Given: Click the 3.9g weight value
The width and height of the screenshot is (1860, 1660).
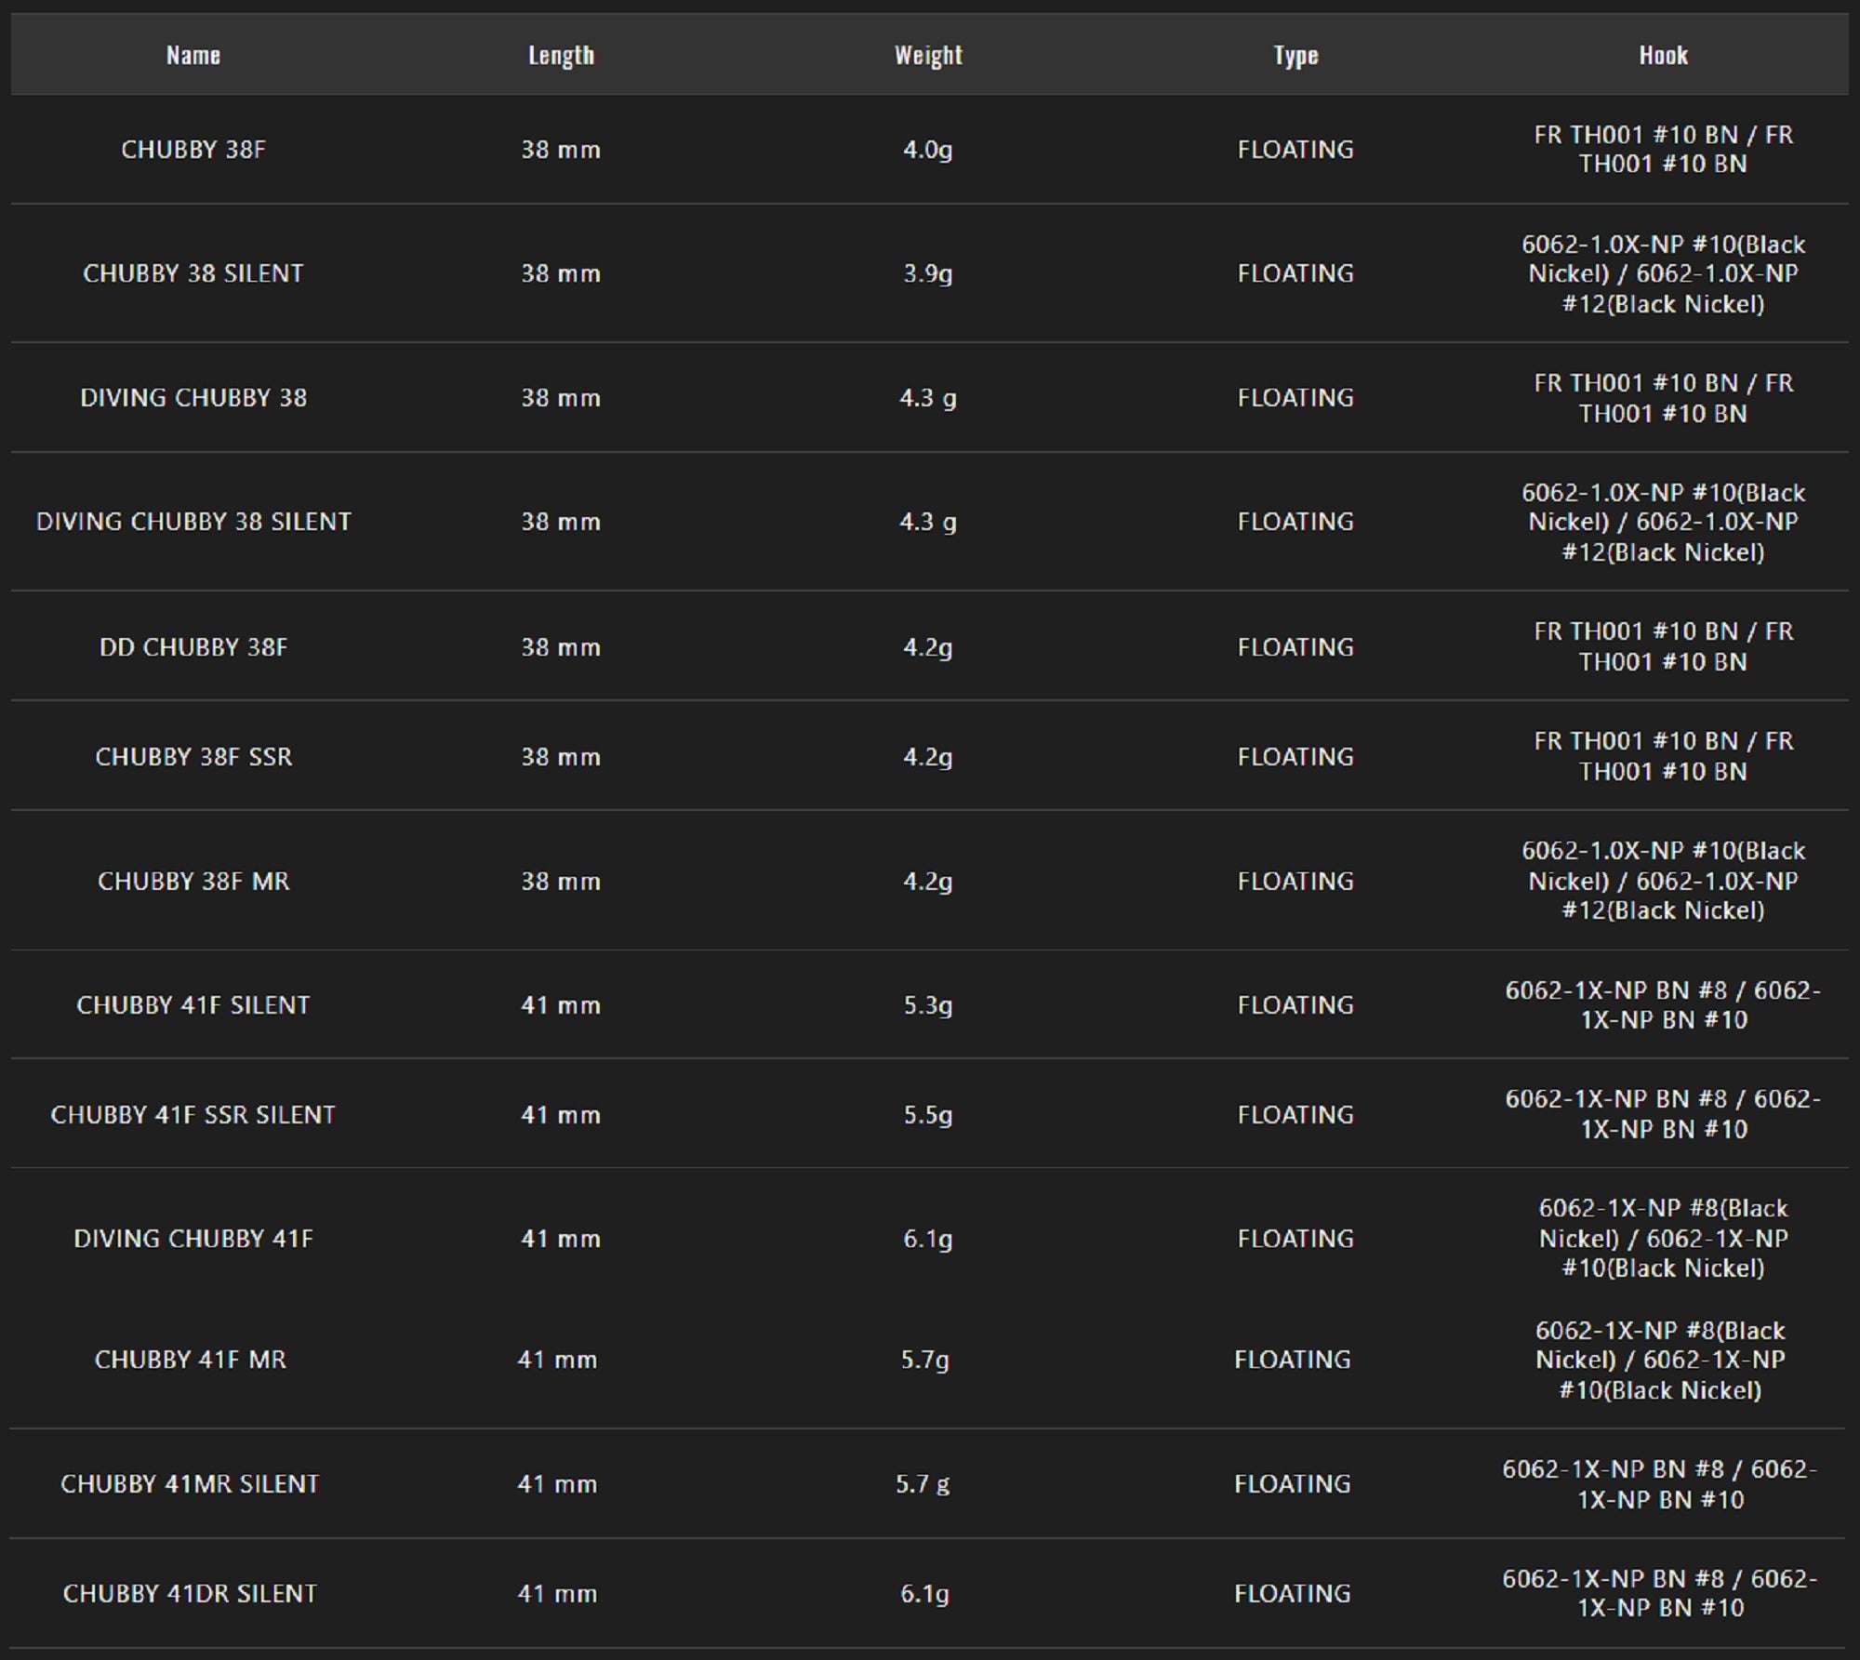Looking at the screenshot, I should pos(928,273).
